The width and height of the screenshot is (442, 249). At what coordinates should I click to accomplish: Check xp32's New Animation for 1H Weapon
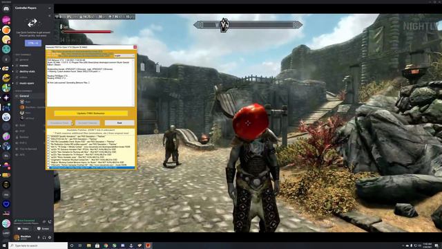point(48,154)
